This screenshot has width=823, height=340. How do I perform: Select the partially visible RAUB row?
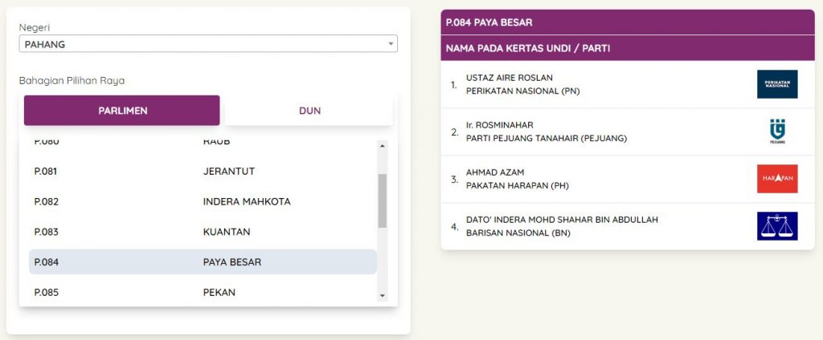pyautogui.click(x=203, y=143)
